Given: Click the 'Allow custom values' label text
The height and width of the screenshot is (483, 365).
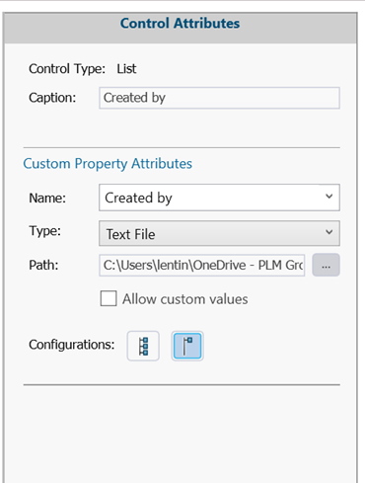Looking at the screenshot, I should 185,299.
